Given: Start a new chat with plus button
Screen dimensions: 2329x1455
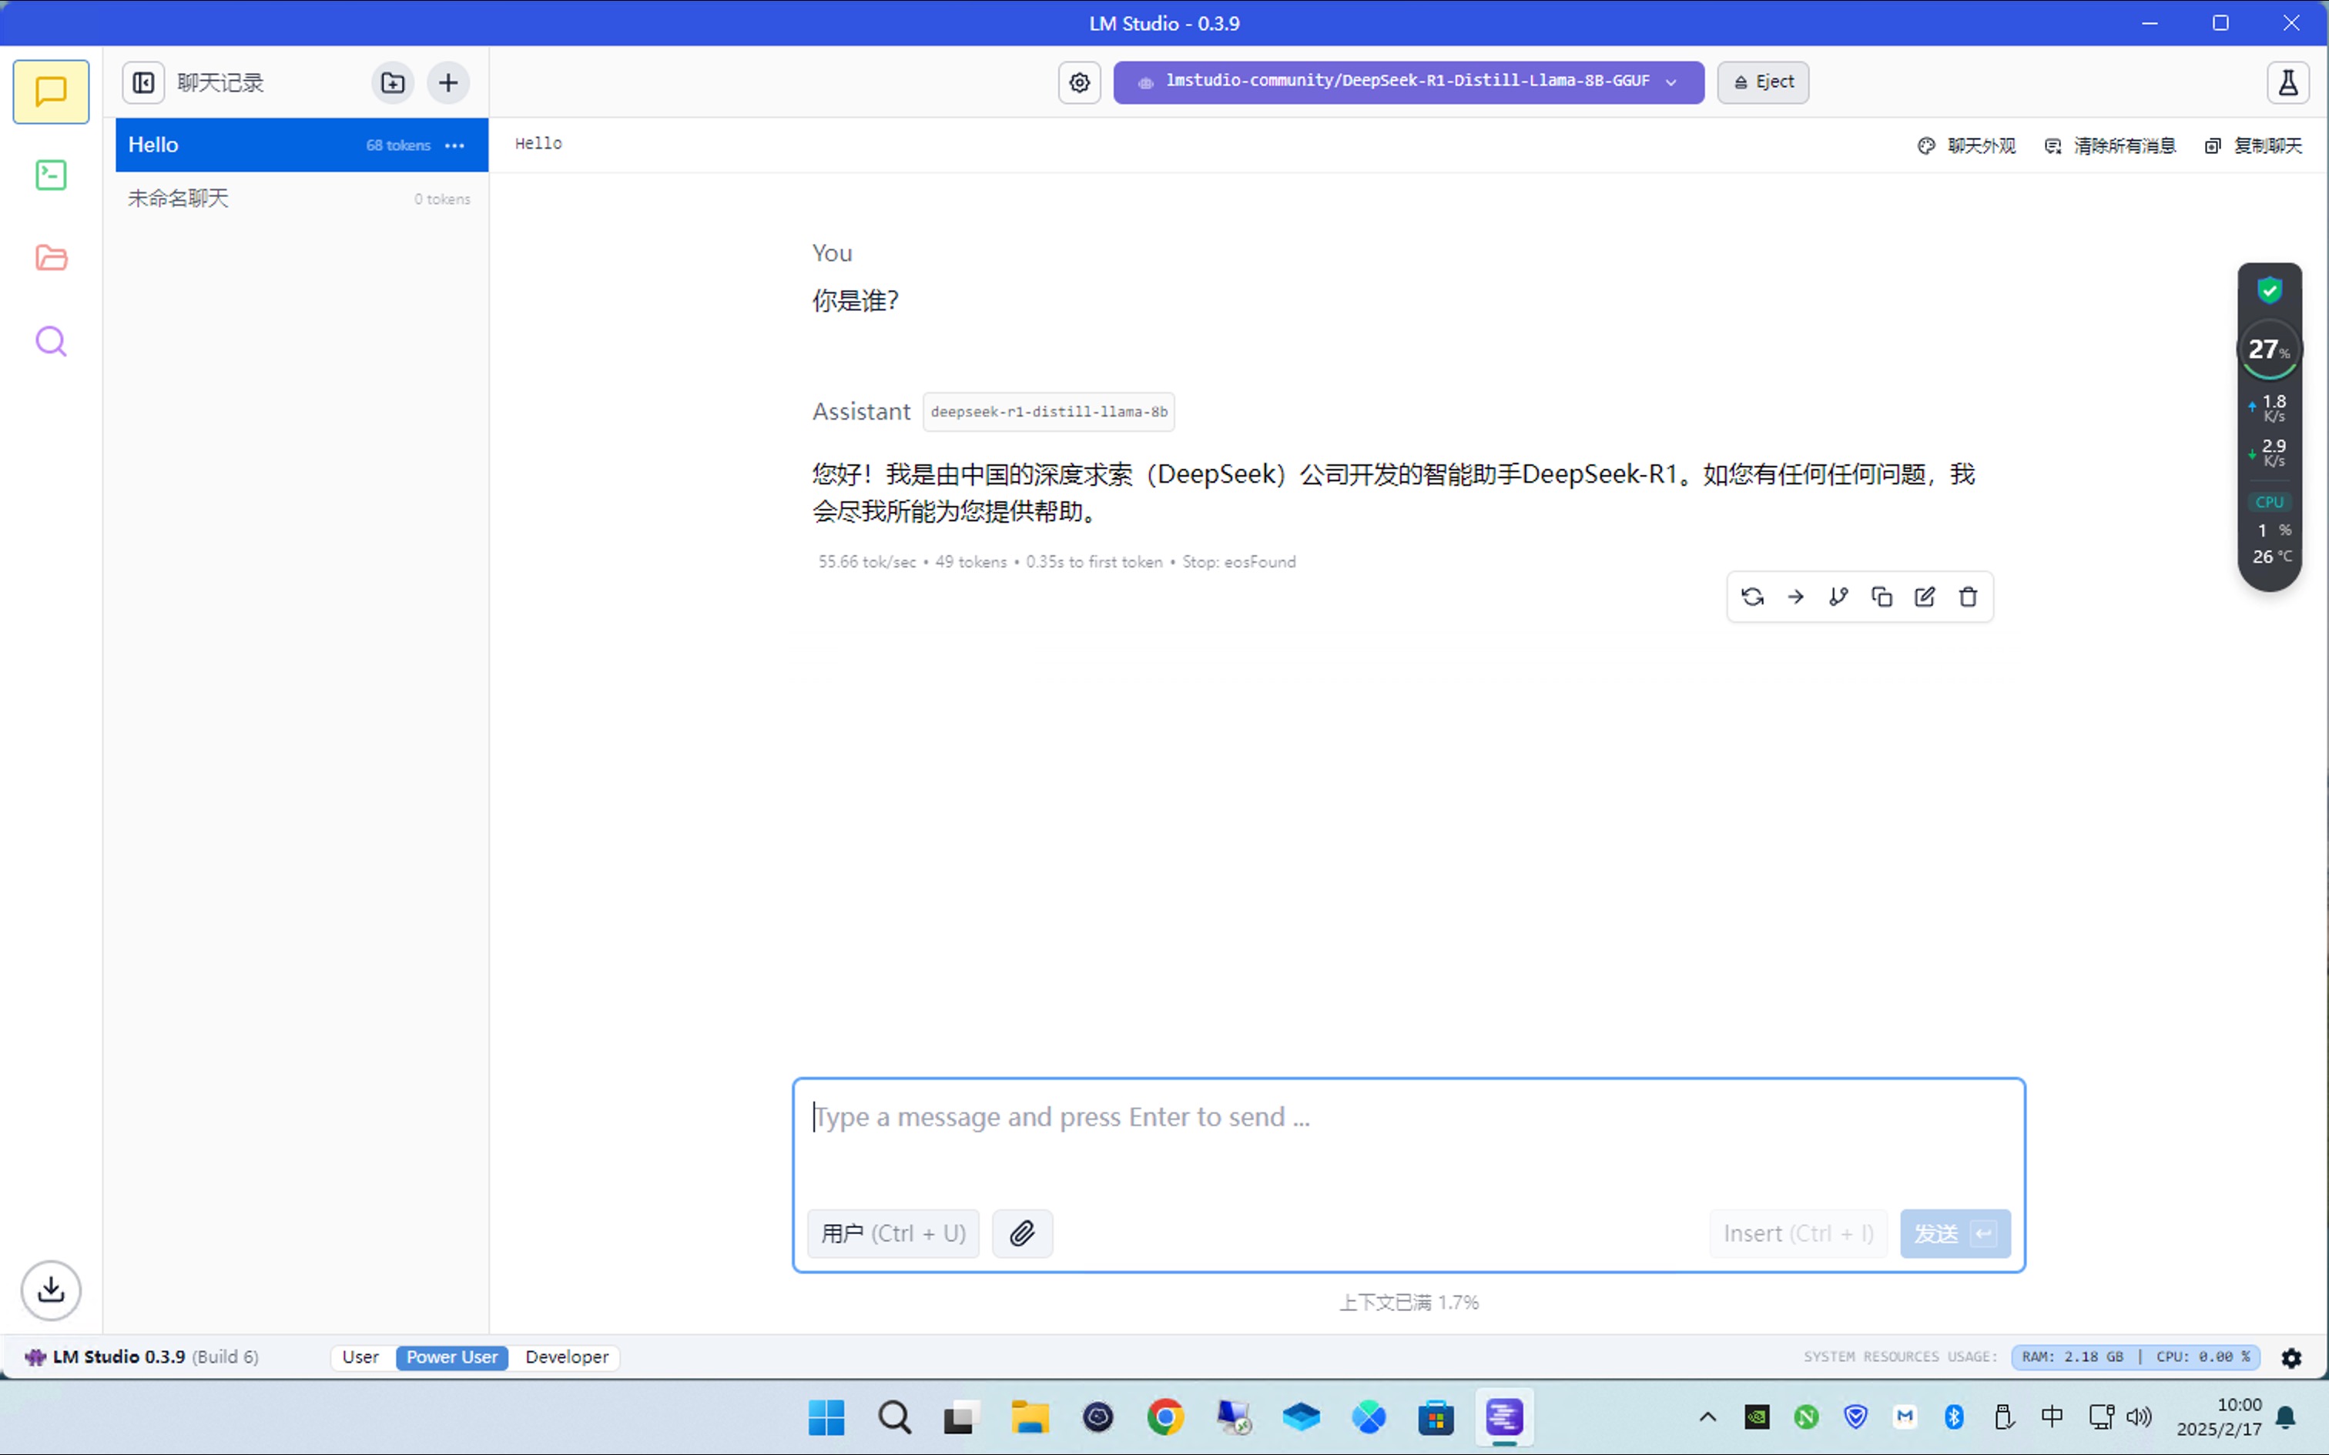Looking at the screenshot, I should click(448, 83).
